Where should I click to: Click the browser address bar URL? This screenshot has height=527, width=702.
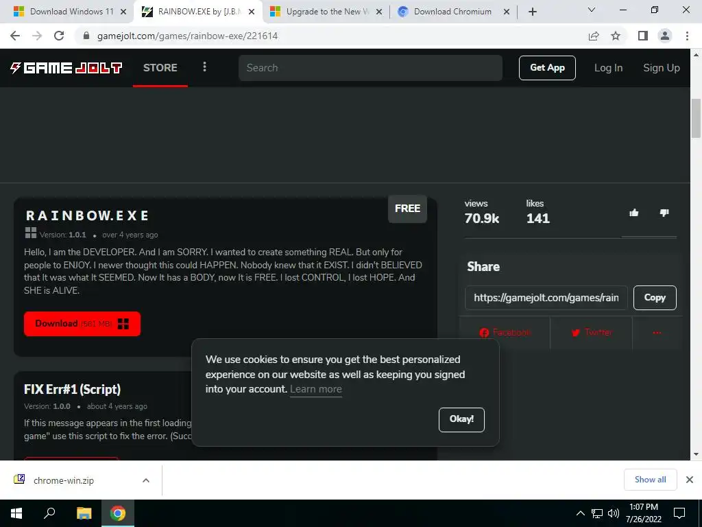tap(187, 36)
